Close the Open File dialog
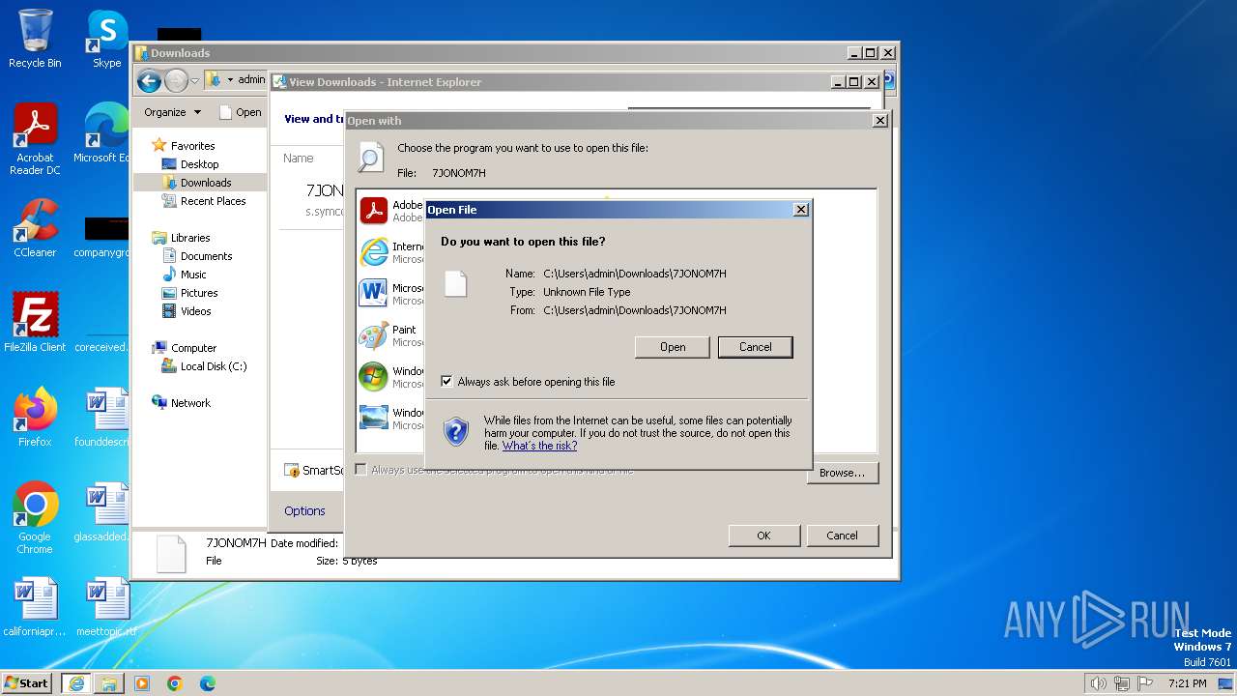Image resolution: width=1237 pixels, height=696 pixels. 800,210
